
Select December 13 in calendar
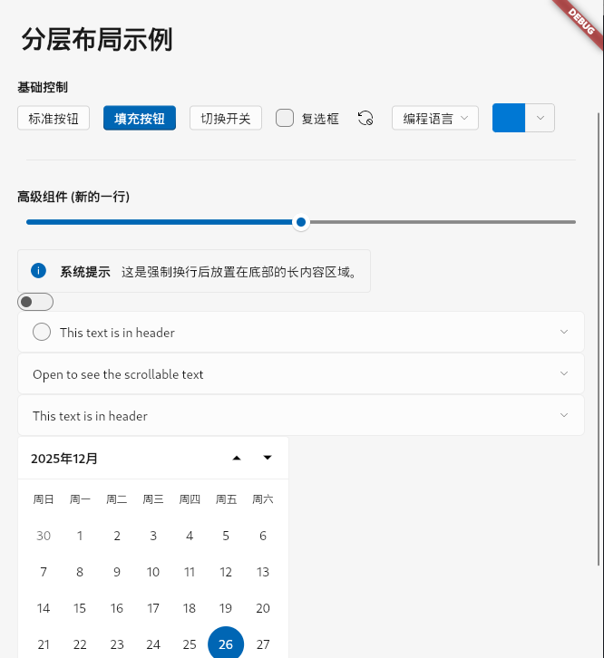[263, 572]
